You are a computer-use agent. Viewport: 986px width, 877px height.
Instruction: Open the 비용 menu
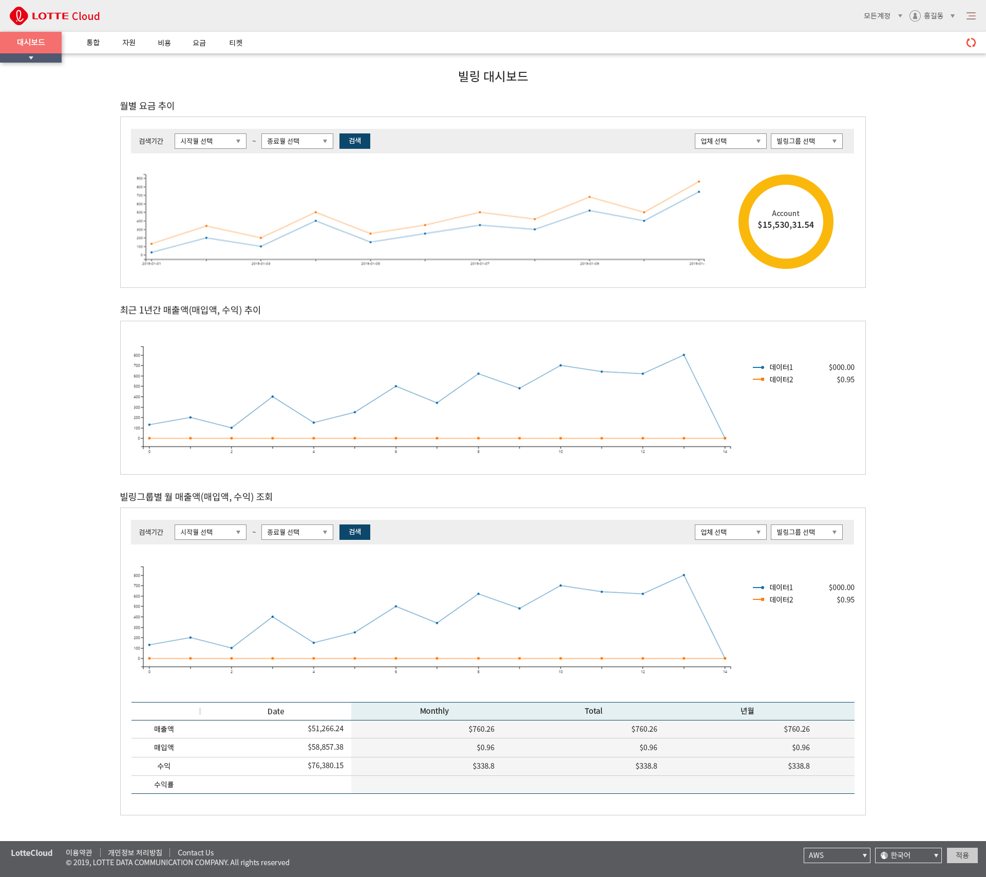pyautogui.click(x=164, y=43)
